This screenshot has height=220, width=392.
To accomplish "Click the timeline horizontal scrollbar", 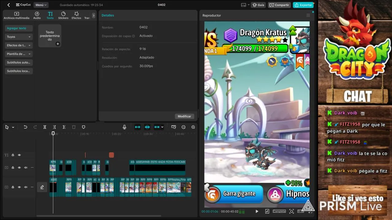I will coord(99,216).
